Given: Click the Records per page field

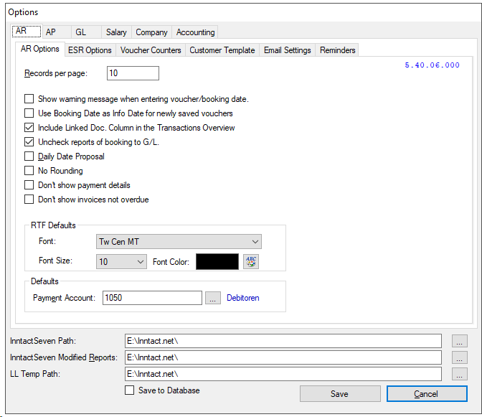Looking at the screenshot, I should [133, 73].
